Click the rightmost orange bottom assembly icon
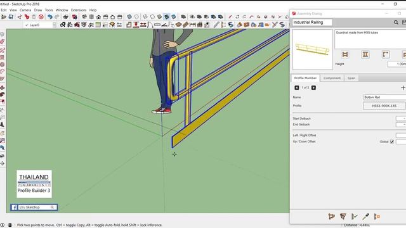 pyautogui.click(x=377, y=217)
